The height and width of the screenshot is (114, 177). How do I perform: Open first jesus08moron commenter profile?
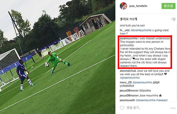(x=129, y=91)
